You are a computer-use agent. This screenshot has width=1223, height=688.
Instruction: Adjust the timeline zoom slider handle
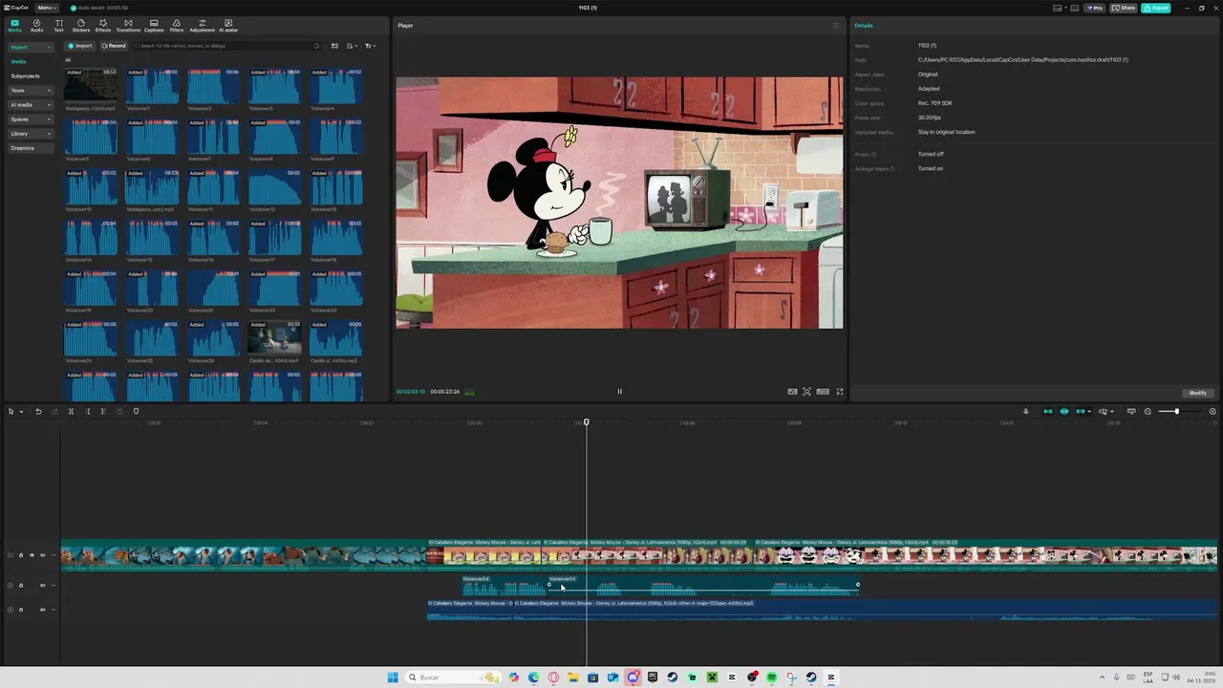(x=1176, y=411)
